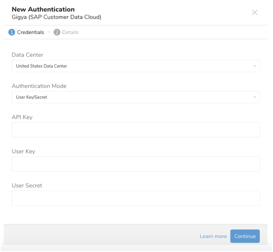Focus the API Key input field
The width and height of the screenshot is (273, 252).
click(135, 130)
